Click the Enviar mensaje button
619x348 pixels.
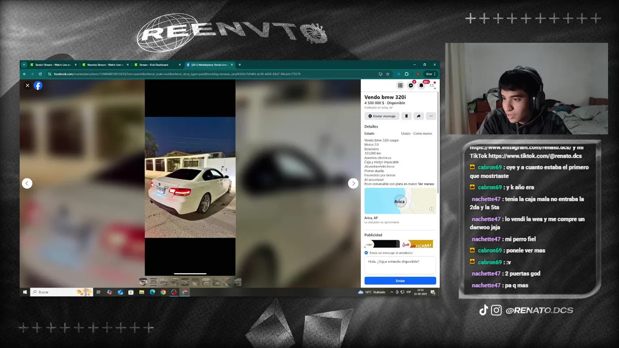[382, 116]
